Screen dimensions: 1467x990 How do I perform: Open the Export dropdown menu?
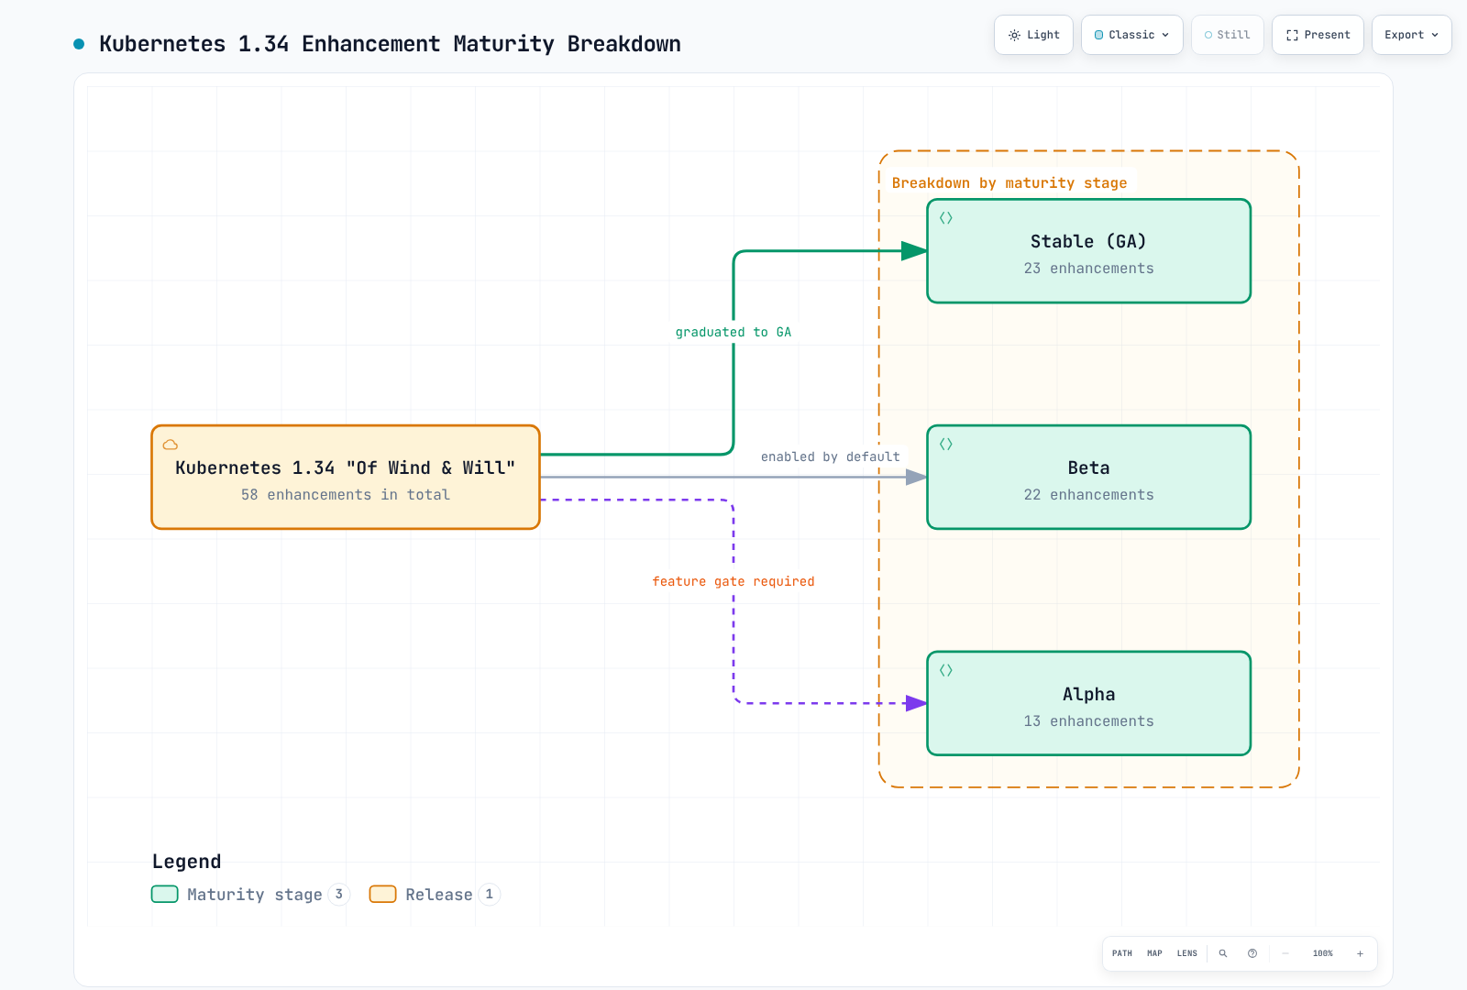tap(1411, 35)
